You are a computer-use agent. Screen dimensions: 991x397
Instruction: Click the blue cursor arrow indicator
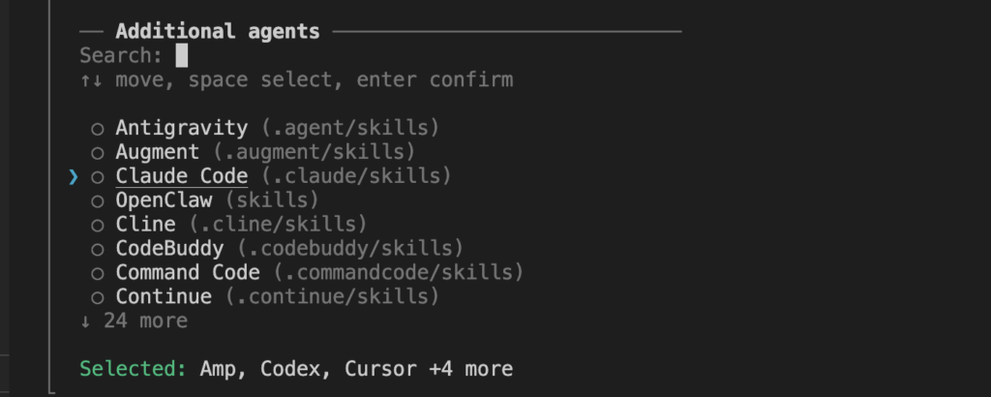[74, 176]
